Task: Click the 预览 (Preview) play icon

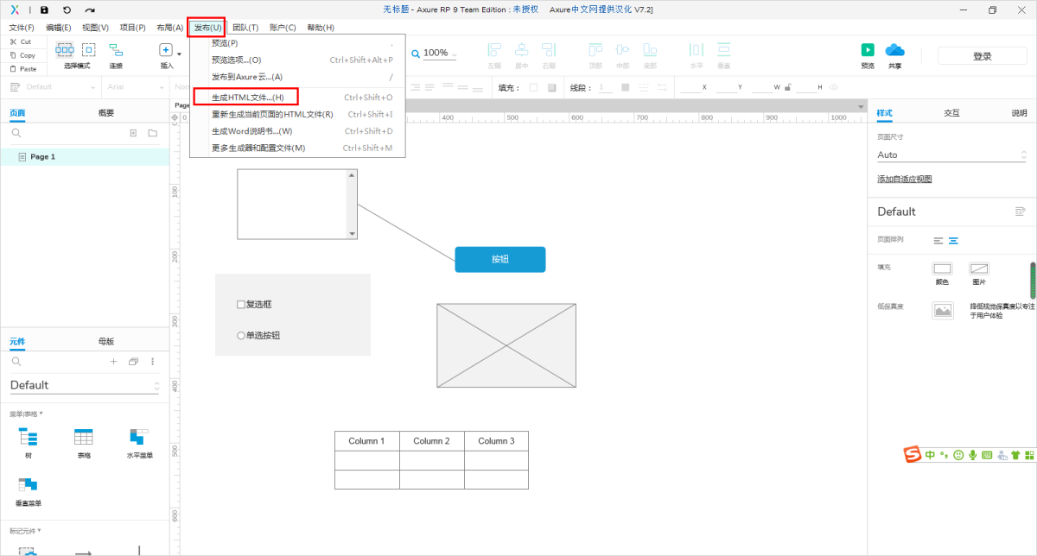Action: (x=868, y=51)
